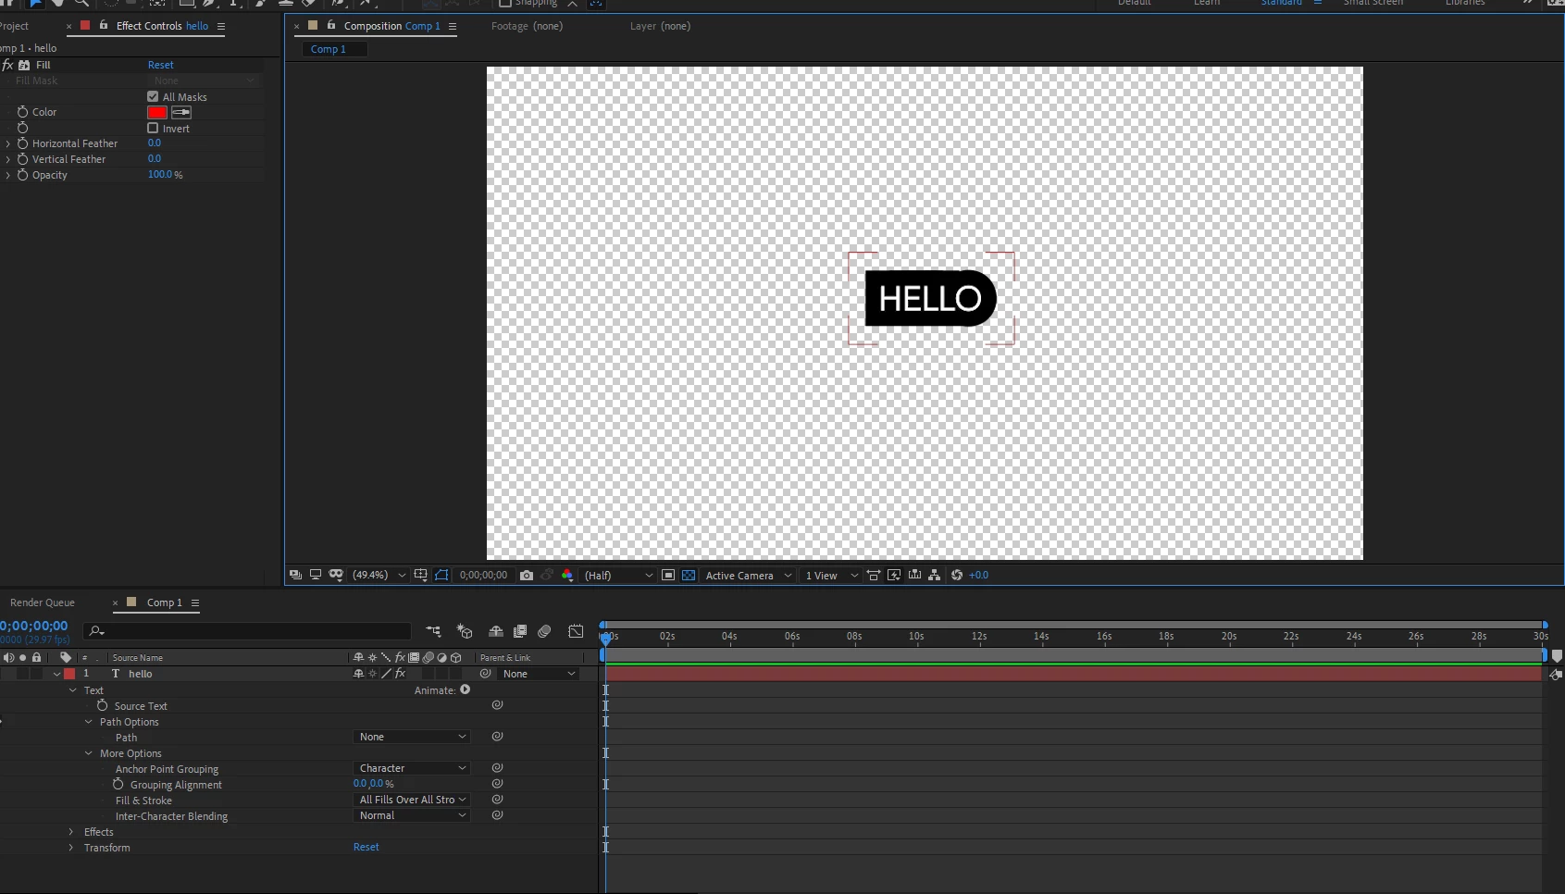Click Grouping Alignment stopwatch
Viewport: 1565px width, 894px height.
[x=118, y=784]
